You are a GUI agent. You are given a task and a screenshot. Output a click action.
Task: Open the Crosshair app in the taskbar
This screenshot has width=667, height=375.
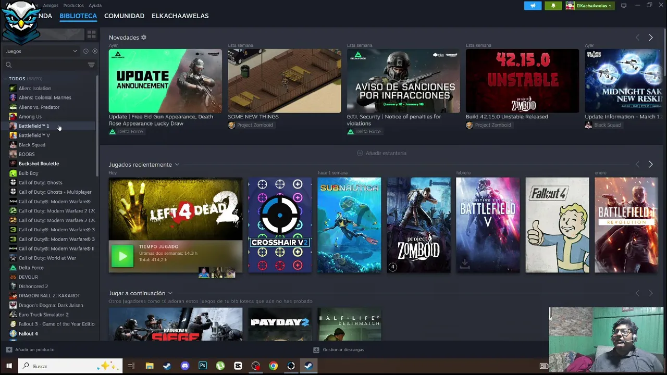click(x=291, y=366)
